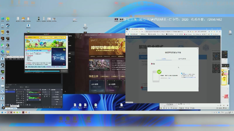The image size is (234, 131).
Task: Open advanced audio properties gear in OBS mixer
Action: [x=27, y=105]
